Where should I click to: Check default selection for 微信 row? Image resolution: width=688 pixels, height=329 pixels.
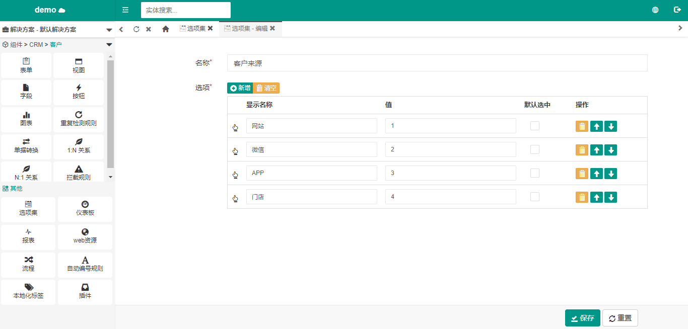[535, 149]
